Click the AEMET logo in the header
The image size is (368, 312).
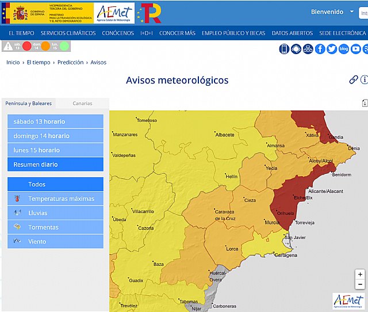point(114,13)
